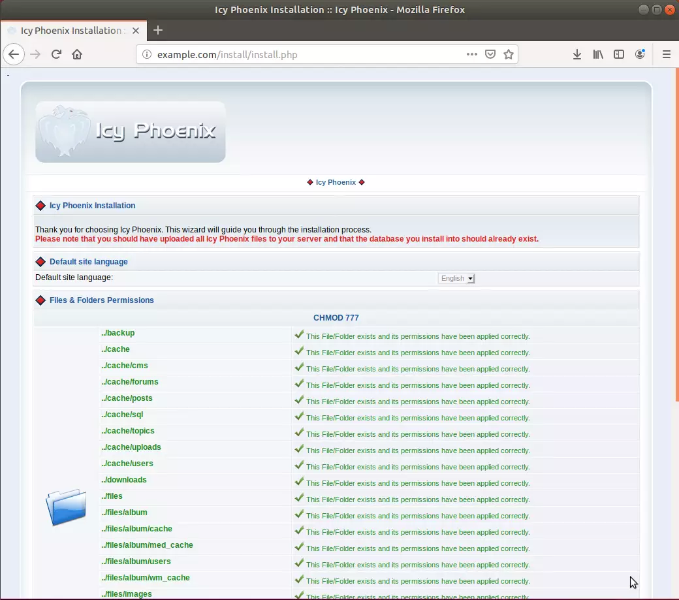Close the Icy Phoenix Installation tab
This screenshot has height=600, width=679.
click(136, 31)
